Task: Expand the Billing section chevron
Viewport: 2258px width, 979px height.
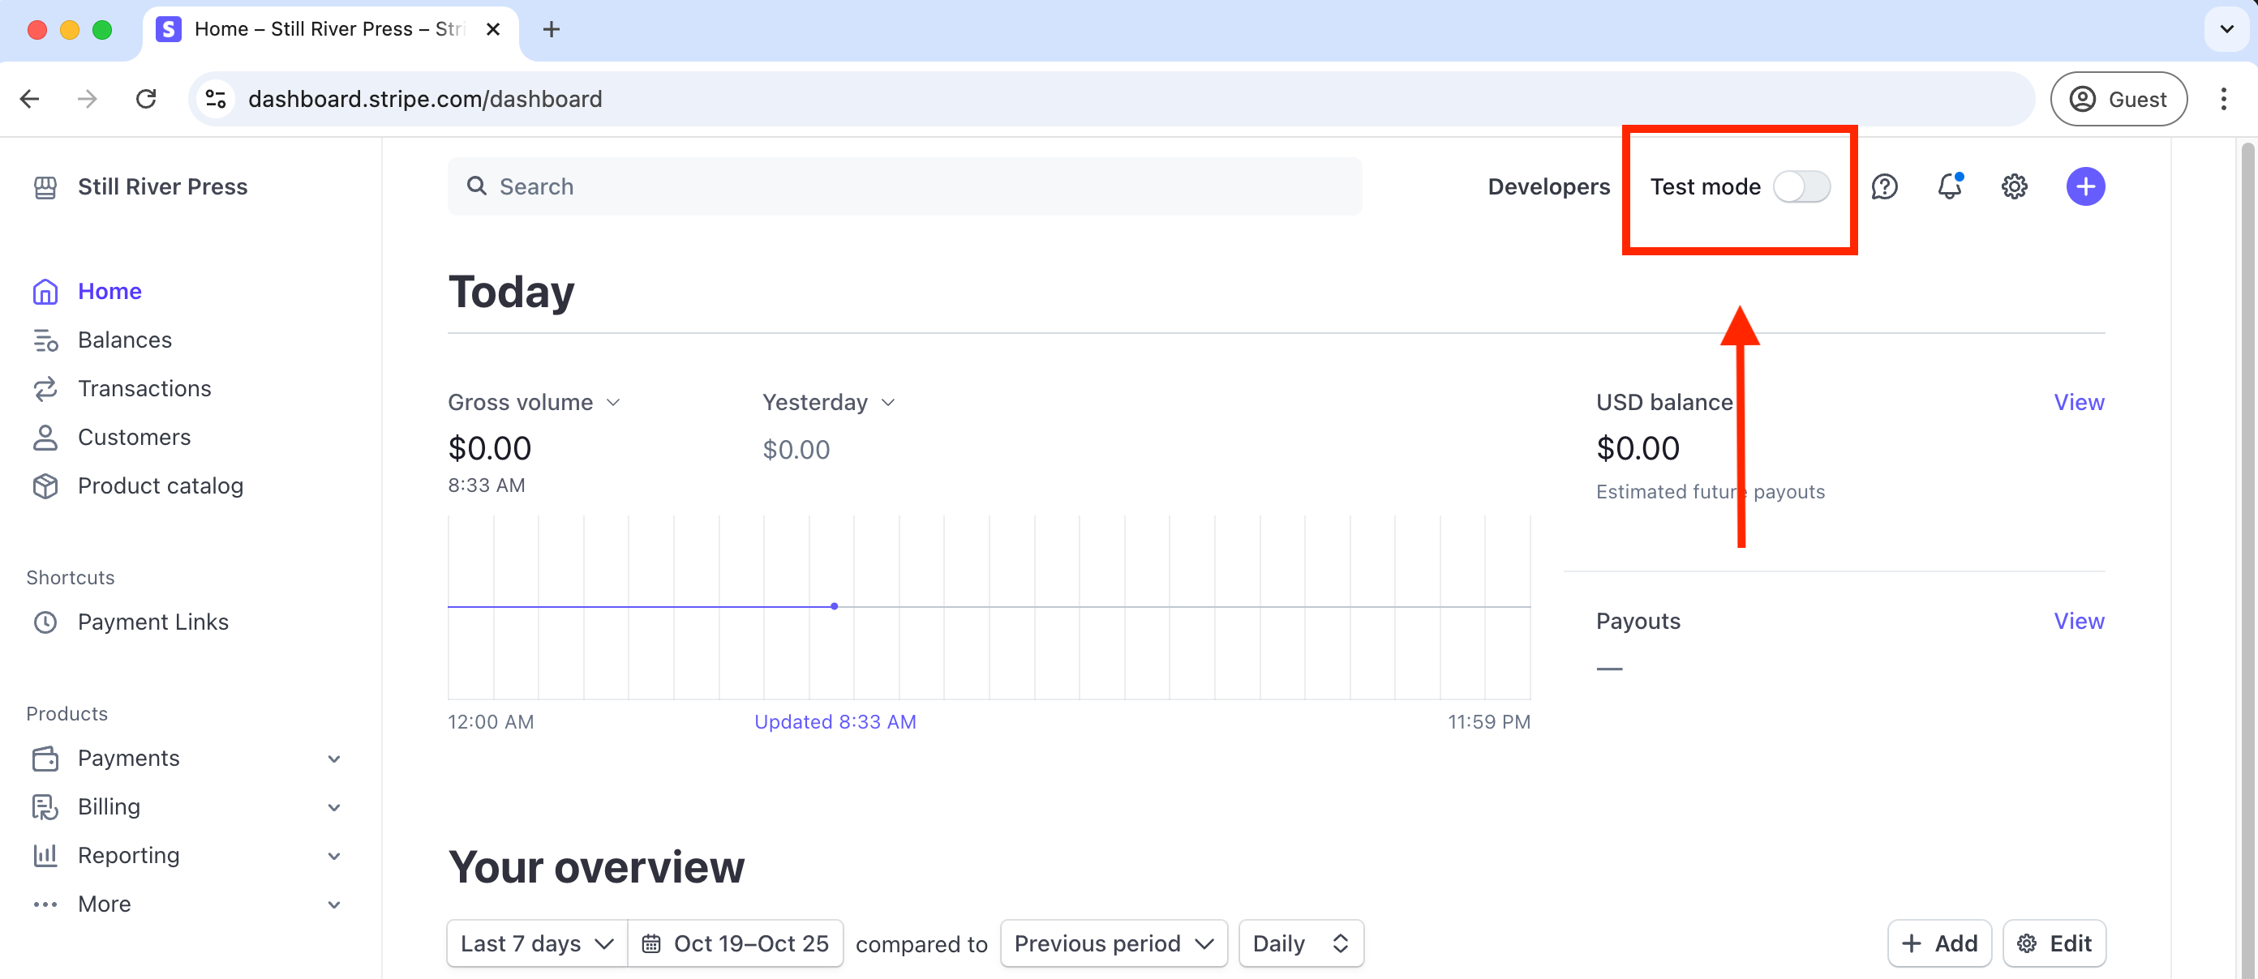Action: click(x=334, y=807)
